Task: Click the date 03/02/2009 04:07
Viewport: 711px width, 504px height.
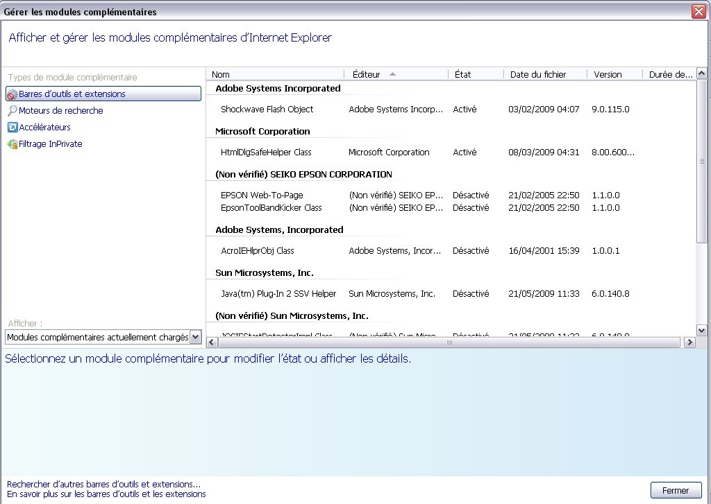Action: (x=544, y=109)
